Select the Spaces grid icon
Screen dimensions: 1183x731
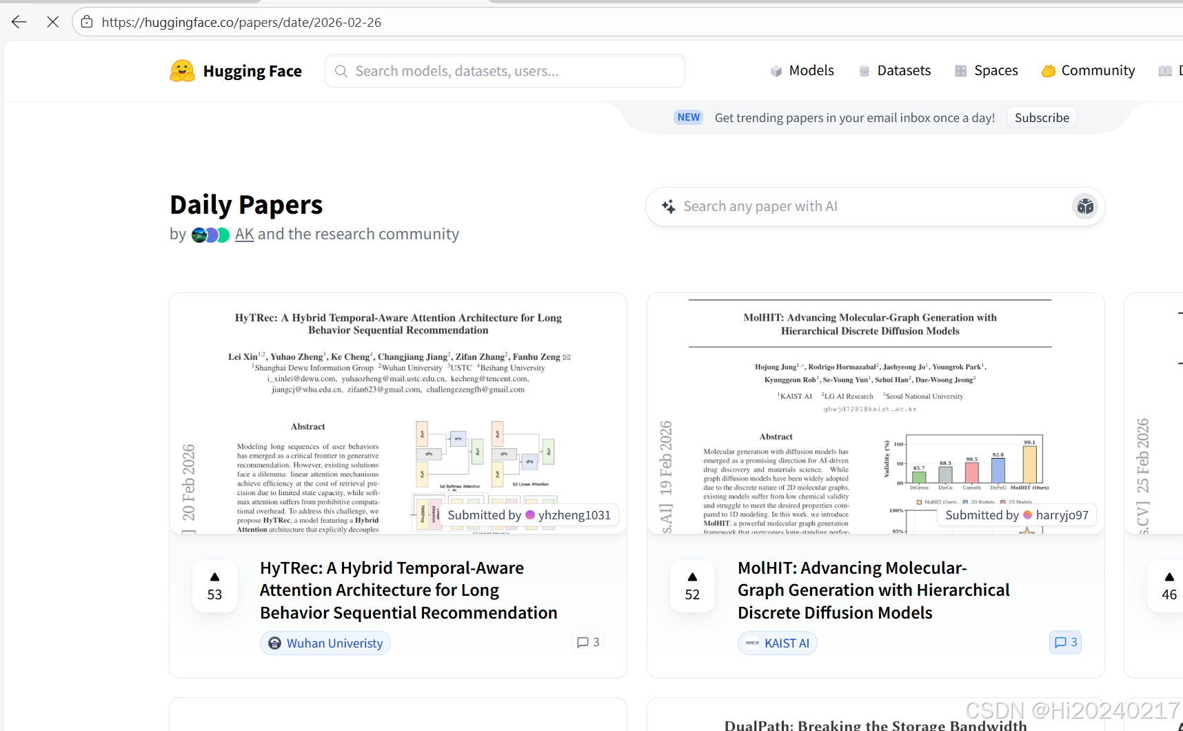coord(961,71)
